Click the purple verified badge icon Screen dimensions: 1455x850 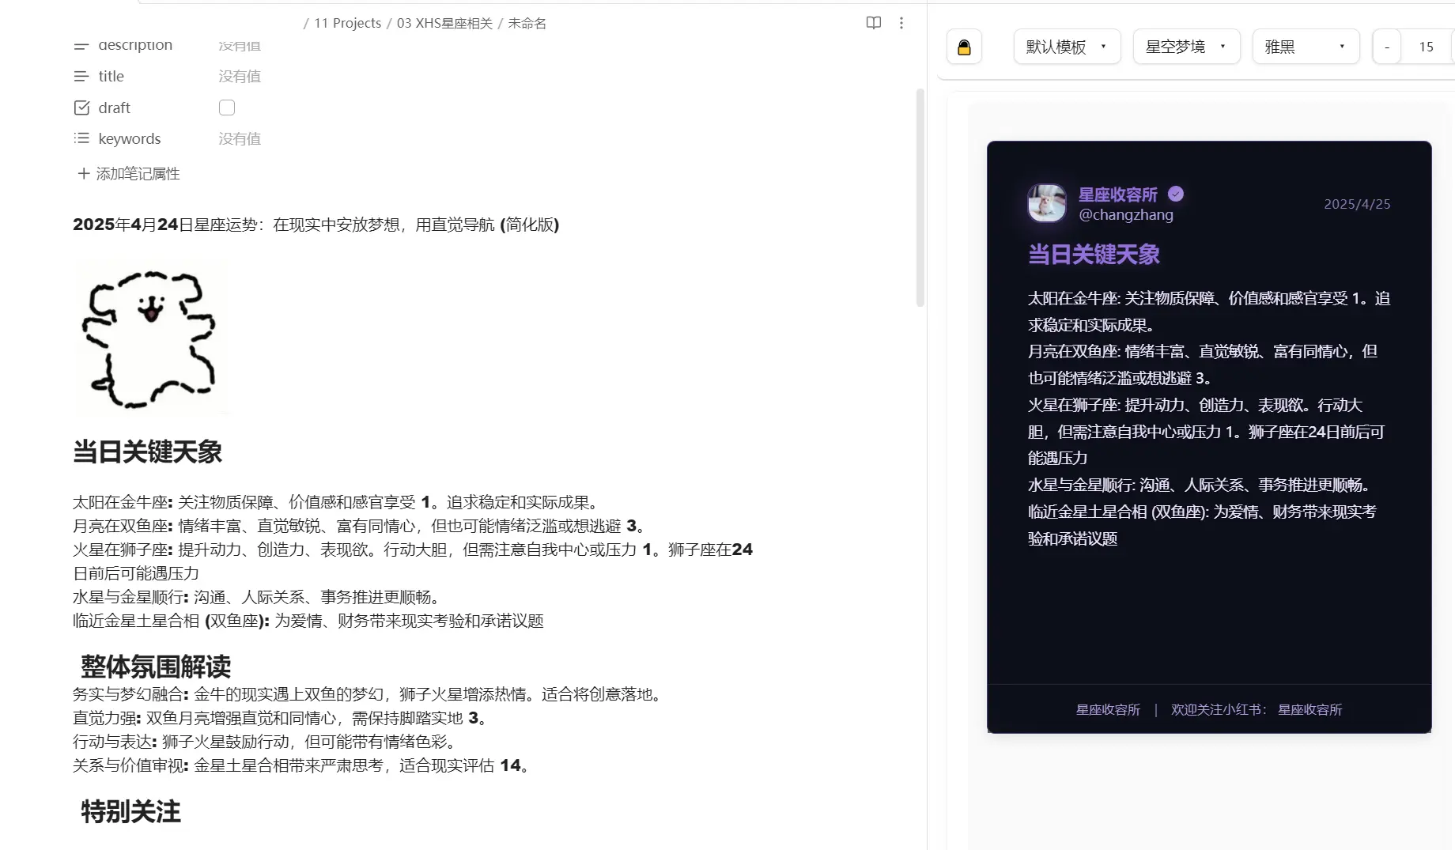(x=1176, y=194)
